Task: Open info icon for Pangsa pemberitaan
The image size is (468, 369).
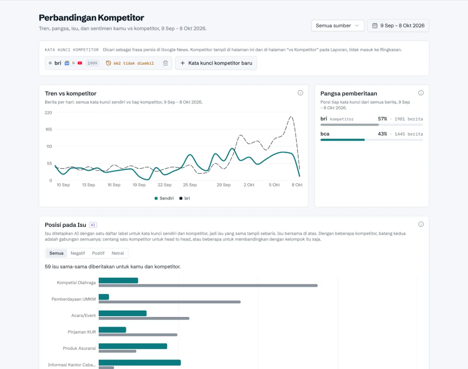Action: 421,93
